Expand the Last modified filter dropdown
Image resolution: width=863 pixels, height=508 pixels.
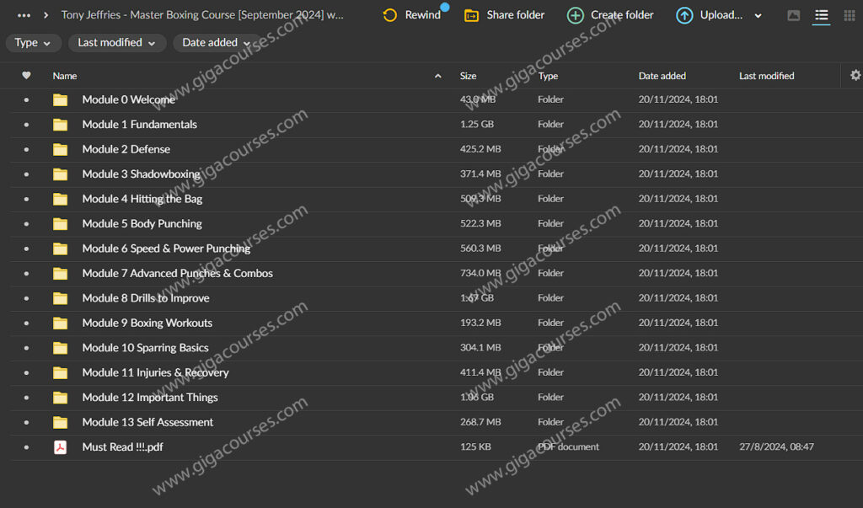click(x=115, y=43)
